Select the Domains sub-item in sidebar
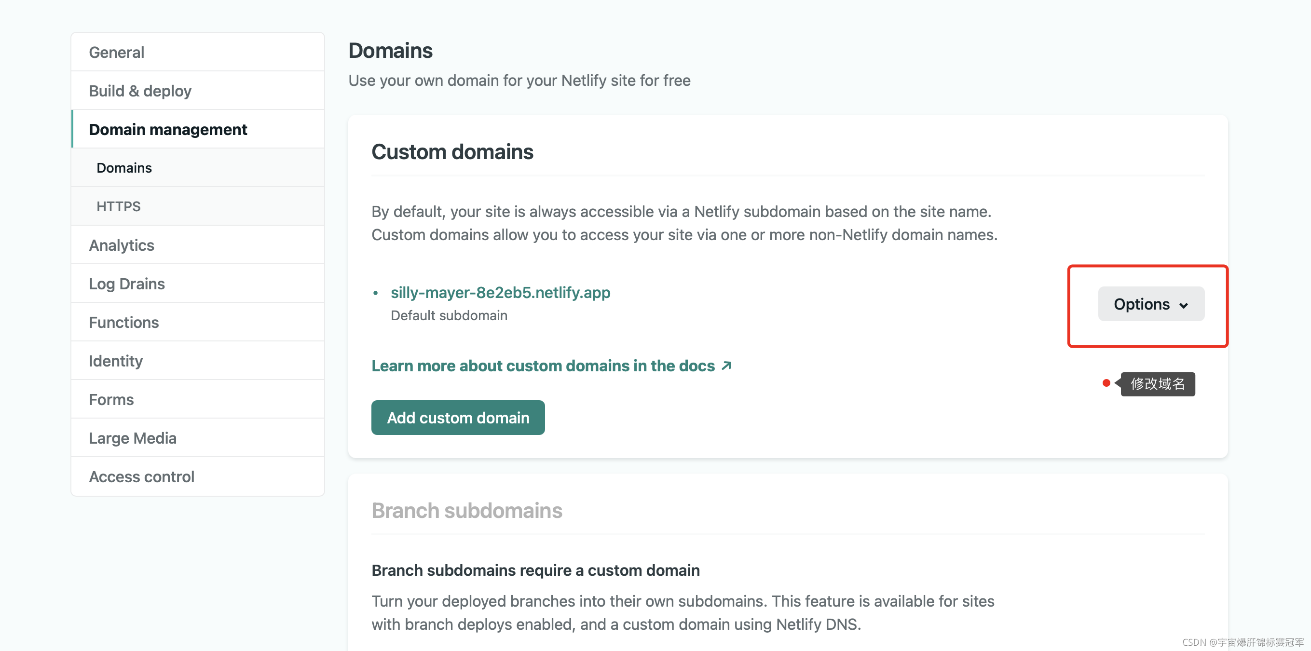 [x=123, y=167]
